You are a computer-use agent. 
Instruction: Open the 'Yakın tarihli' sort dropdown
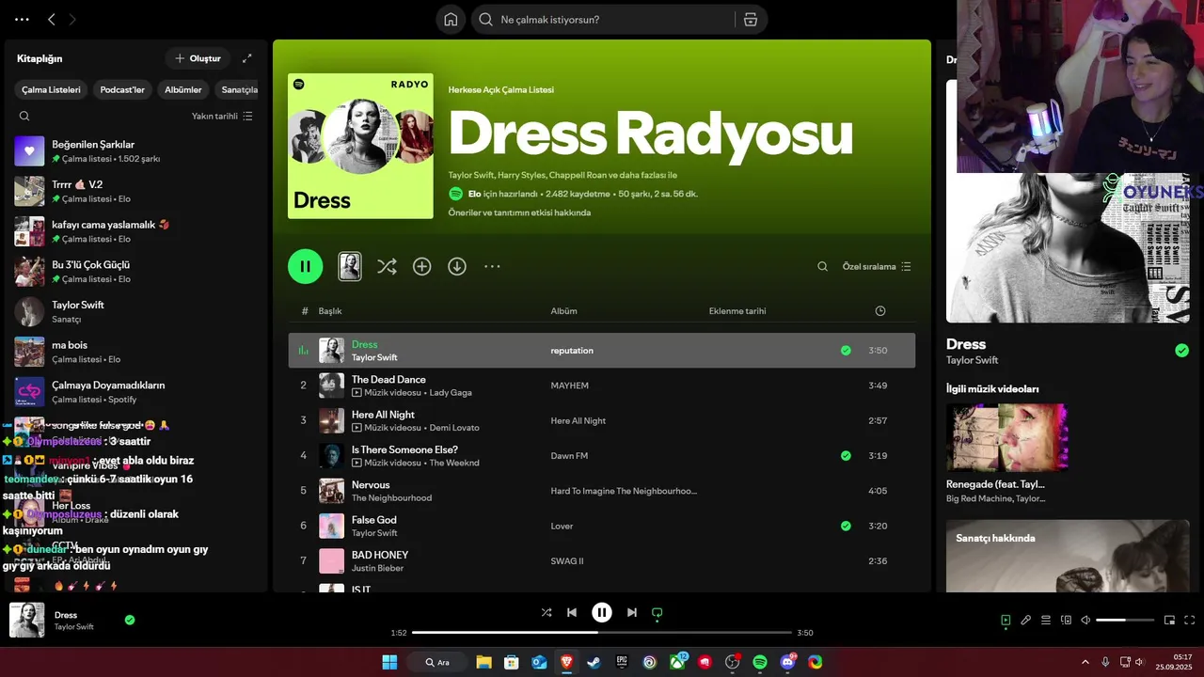click(222, 117)
